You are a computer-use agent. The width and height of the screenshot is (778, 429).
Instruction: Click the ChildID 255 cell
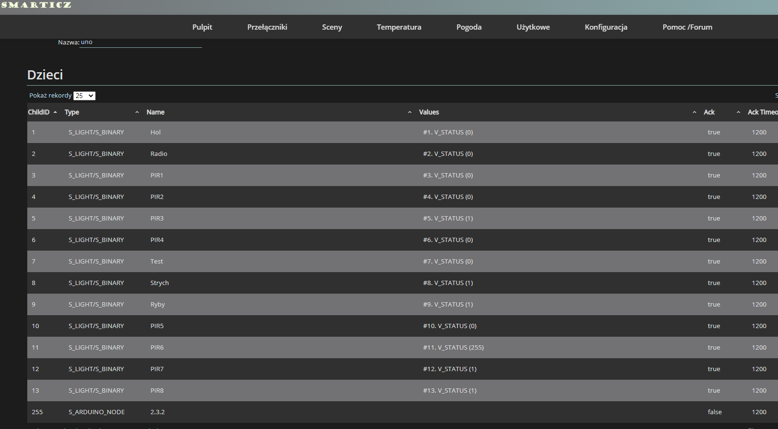[x=37, y=412]
